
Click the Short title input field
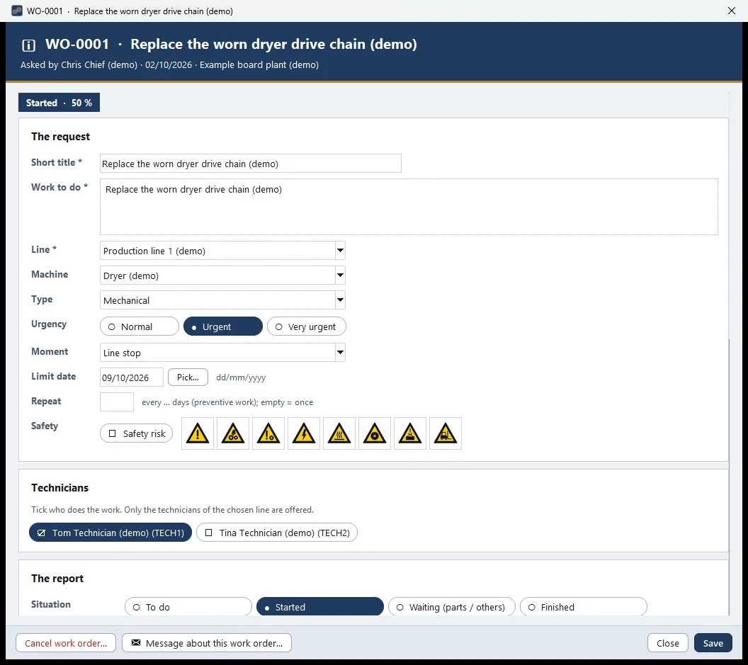pos(251,163)
